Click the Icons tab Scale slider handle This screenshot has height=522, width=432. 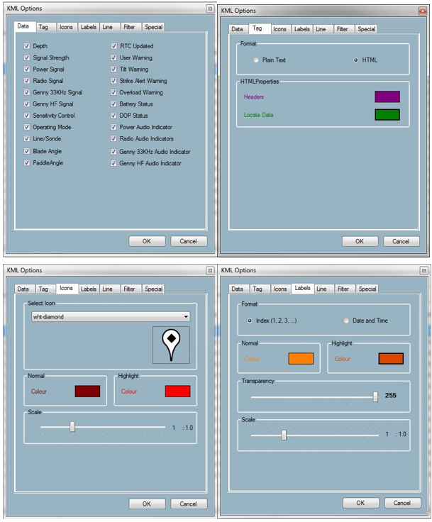click(72, 427)
